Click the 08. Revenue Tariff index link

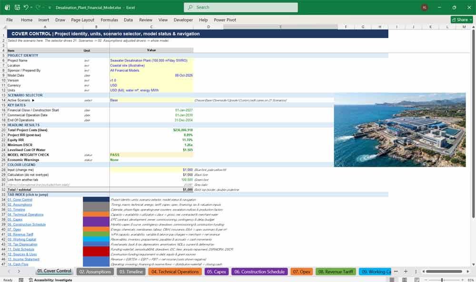tap(20, 234)
